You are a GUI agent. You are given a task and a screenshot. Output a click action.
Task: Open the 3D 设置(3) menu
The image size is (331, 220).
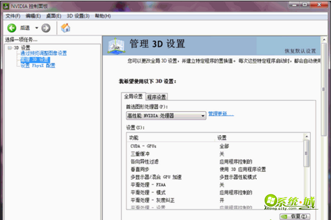click(78, 16)
